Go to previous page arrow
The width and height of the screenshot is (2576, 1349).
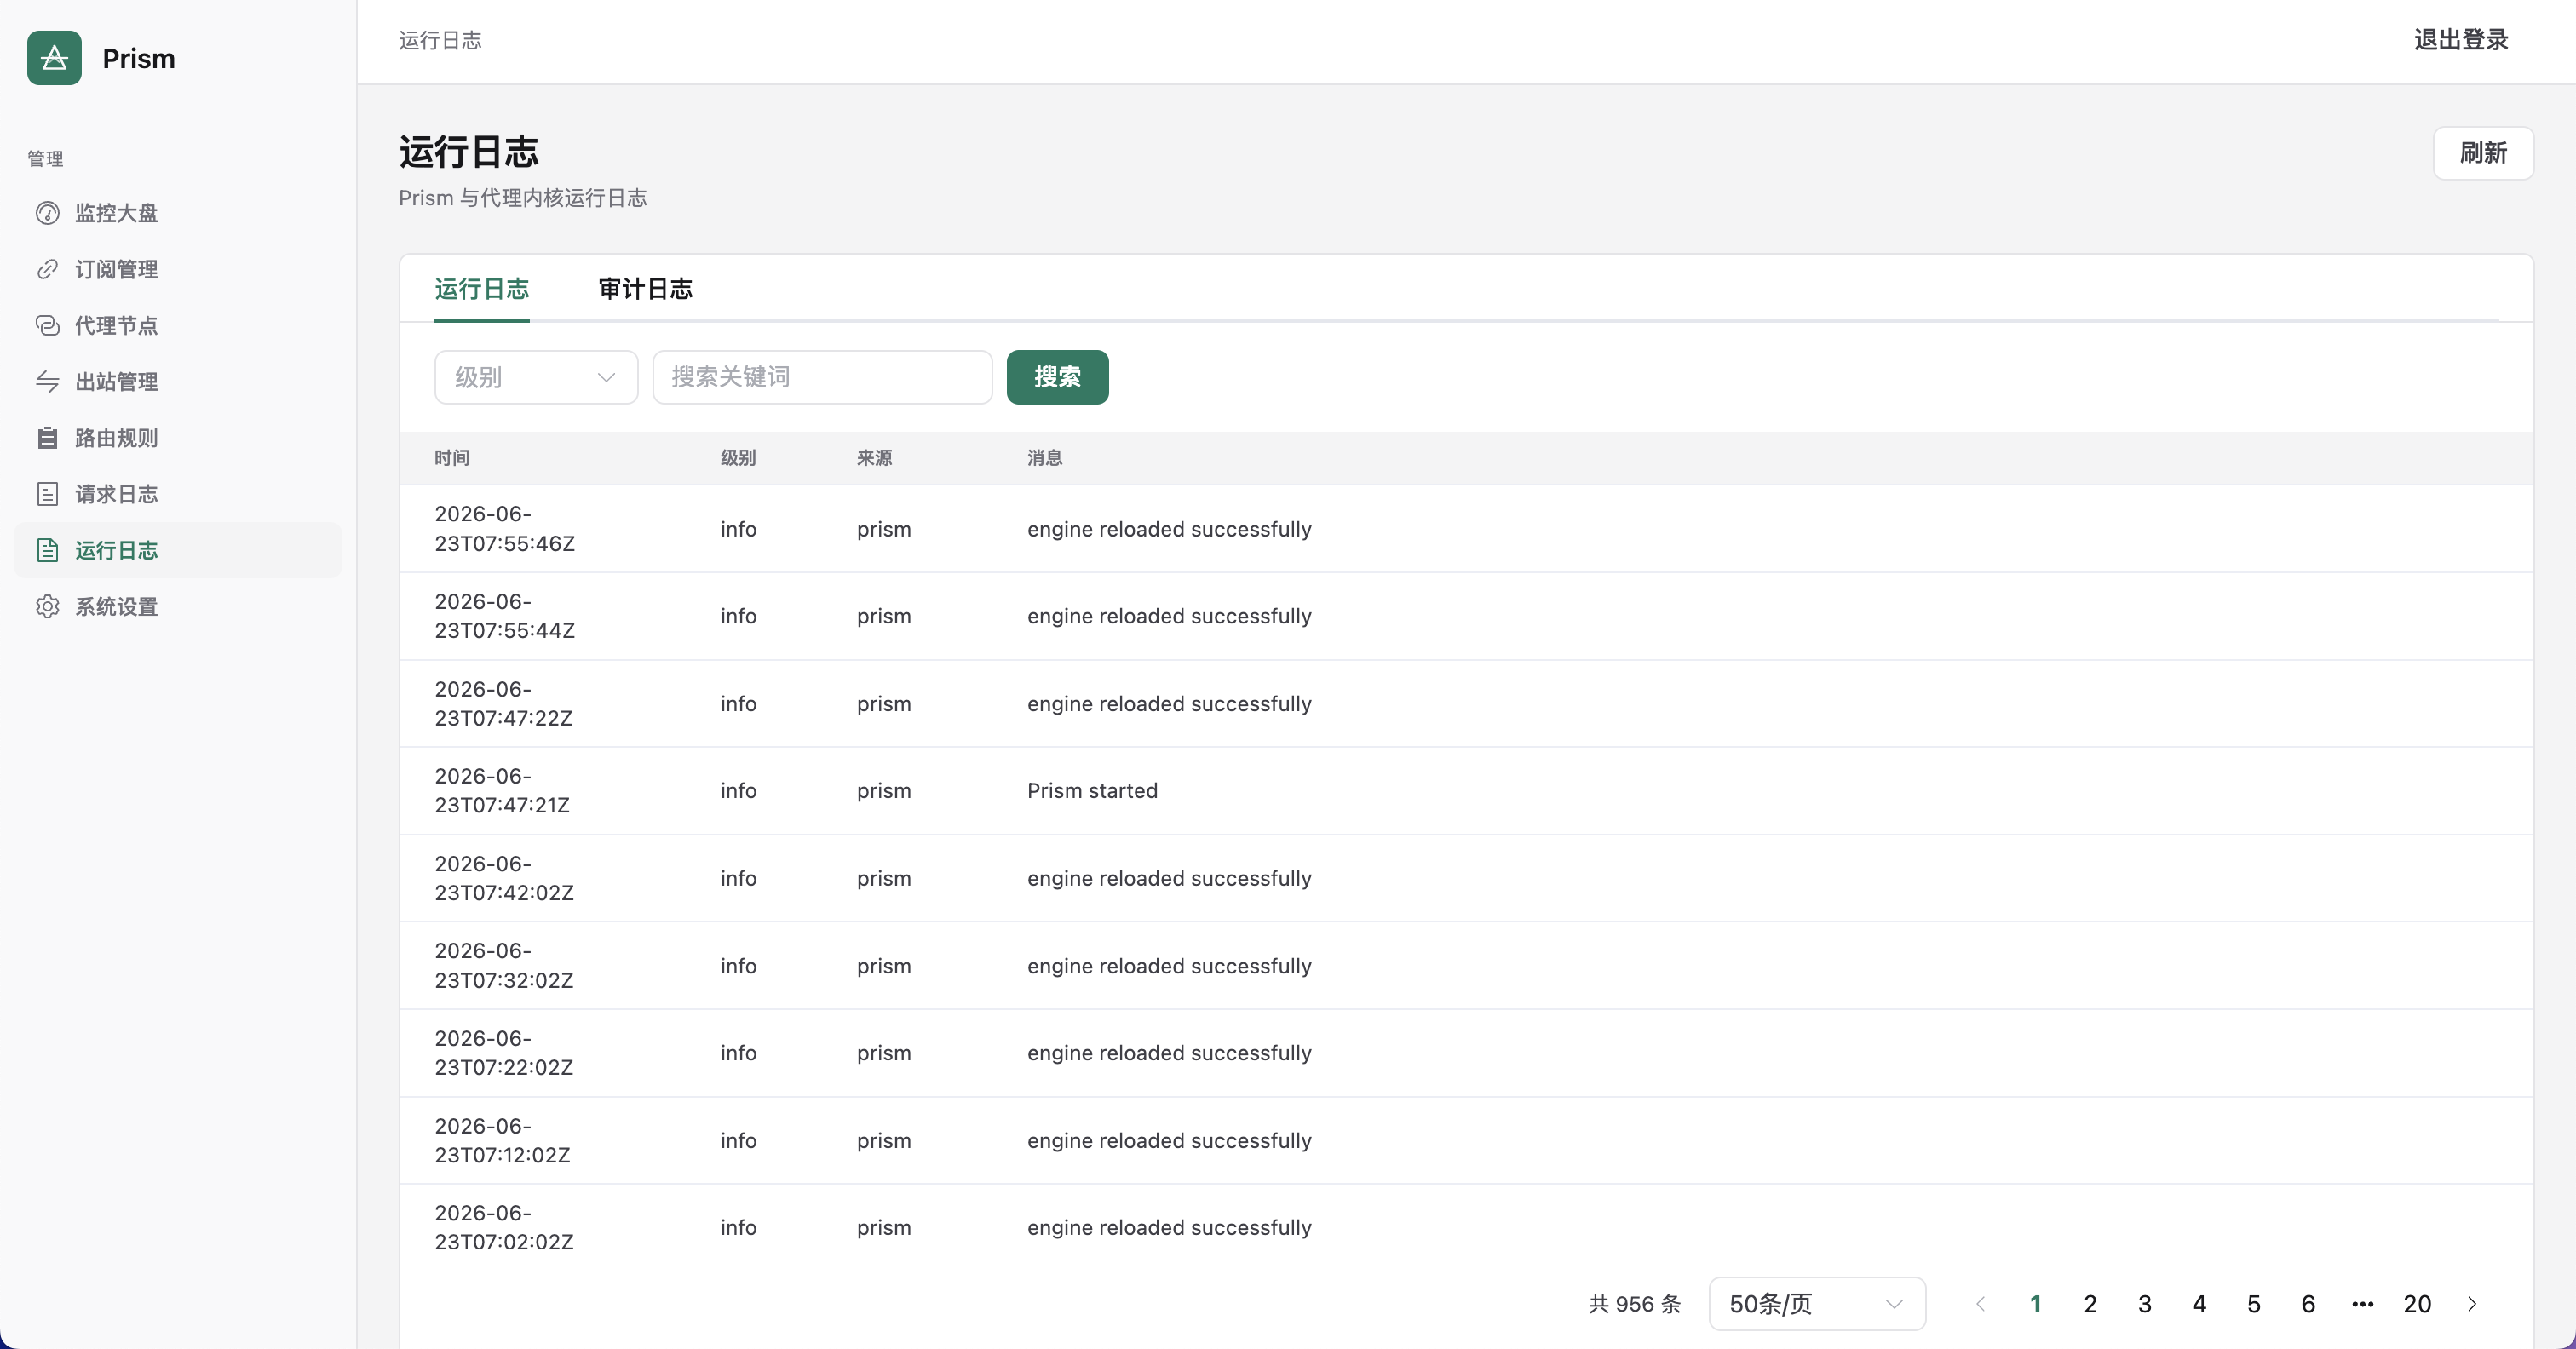pos(1981,1304)
